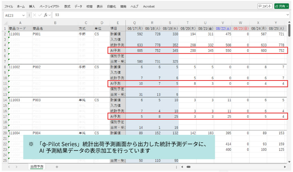Click the P002 product name cell

55,67
